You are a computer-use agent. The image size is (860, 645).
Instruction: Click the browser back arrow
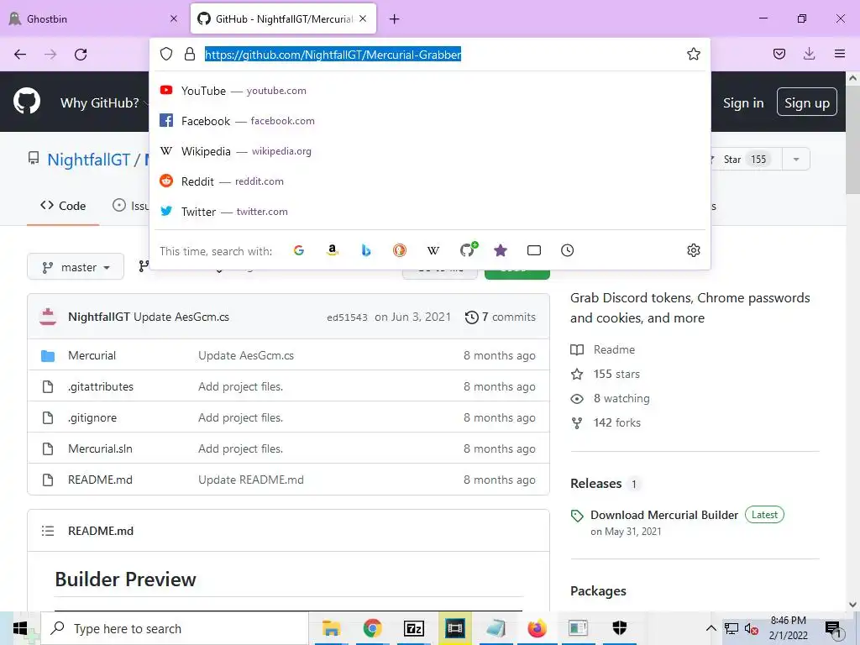tap(20, 55)
